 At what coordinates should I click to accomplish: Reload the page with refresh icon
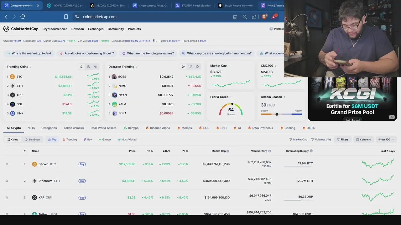click(x=23, y=17)
